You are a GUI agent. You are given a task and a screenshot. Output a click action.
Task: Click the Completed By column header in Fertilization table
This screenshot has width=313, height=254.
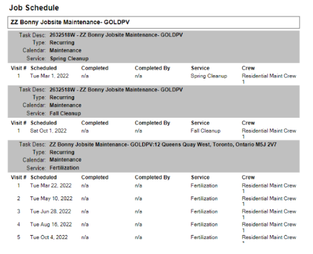[152, 177]
